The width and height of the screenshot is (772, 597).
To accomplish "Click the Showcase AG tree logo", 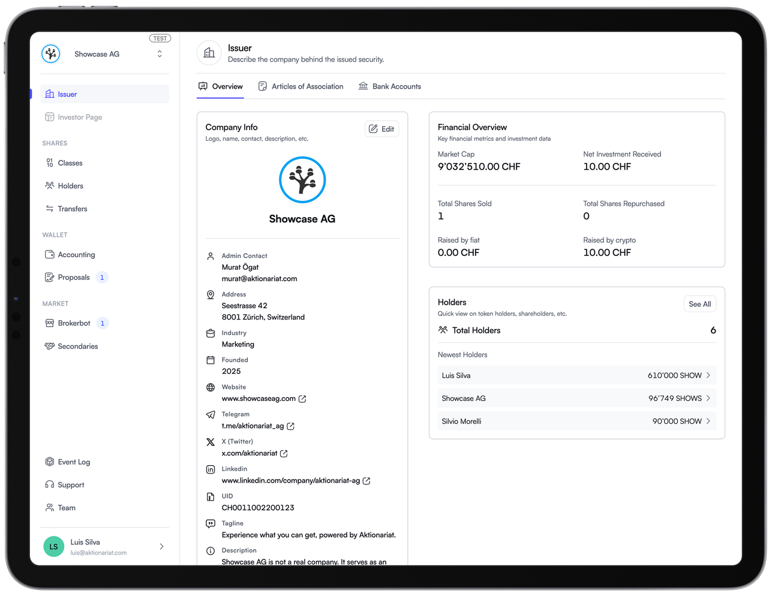I will [x=302, y=179].
